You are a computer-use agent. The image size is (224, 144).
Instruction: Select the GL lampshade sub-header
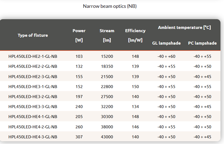(x=166, y=43)
